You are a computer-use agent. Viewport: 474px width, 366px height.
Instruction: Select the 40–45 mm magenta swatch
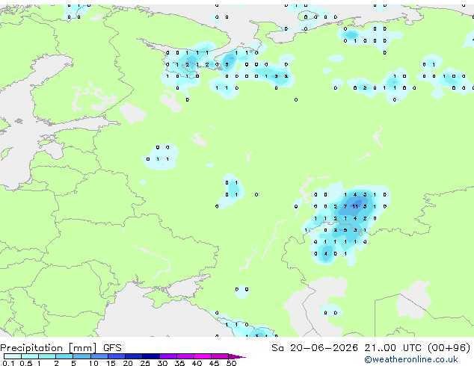click(x=203, y=356)
